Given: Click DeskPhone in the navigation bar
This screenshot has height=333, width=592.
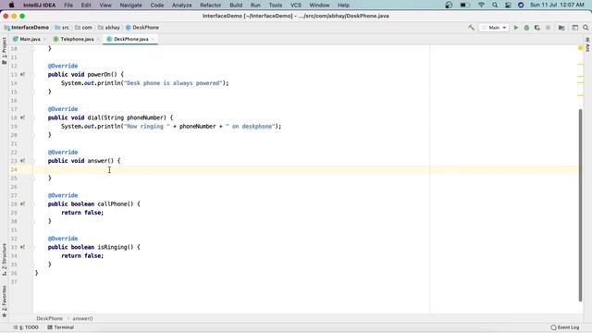Looking at the screenshot, I should [142, 28].
